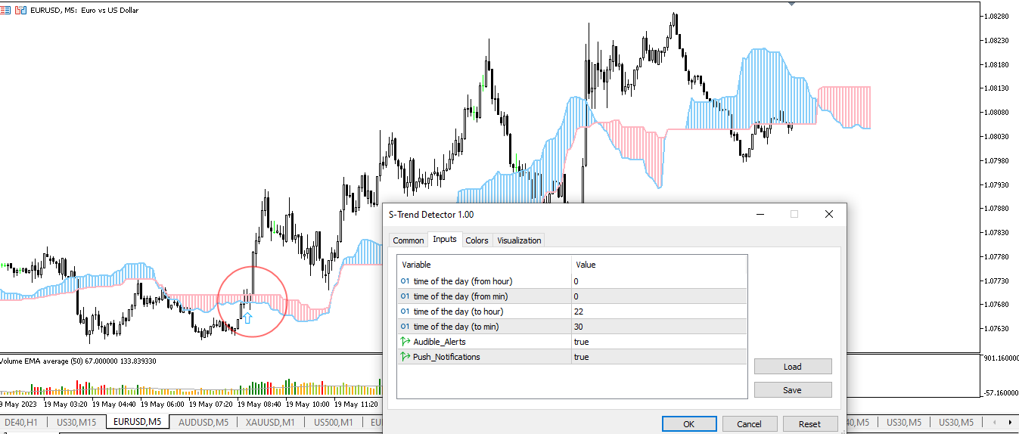Image resolution: width=1019 pixels, height=434 pixels.
Task: Open the Visualization tab
Action: (519, 240)
